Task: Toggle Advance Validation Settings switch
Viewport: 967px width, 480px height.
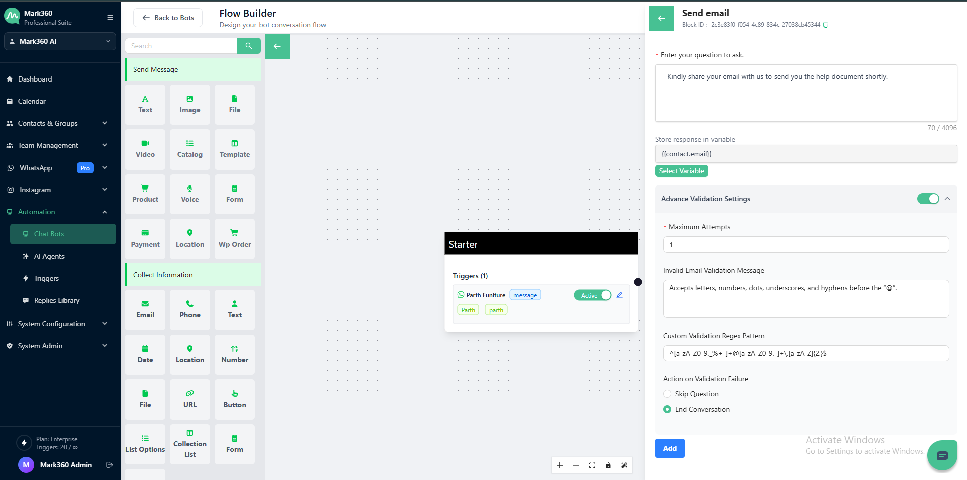Action: (x=928, y=199)
